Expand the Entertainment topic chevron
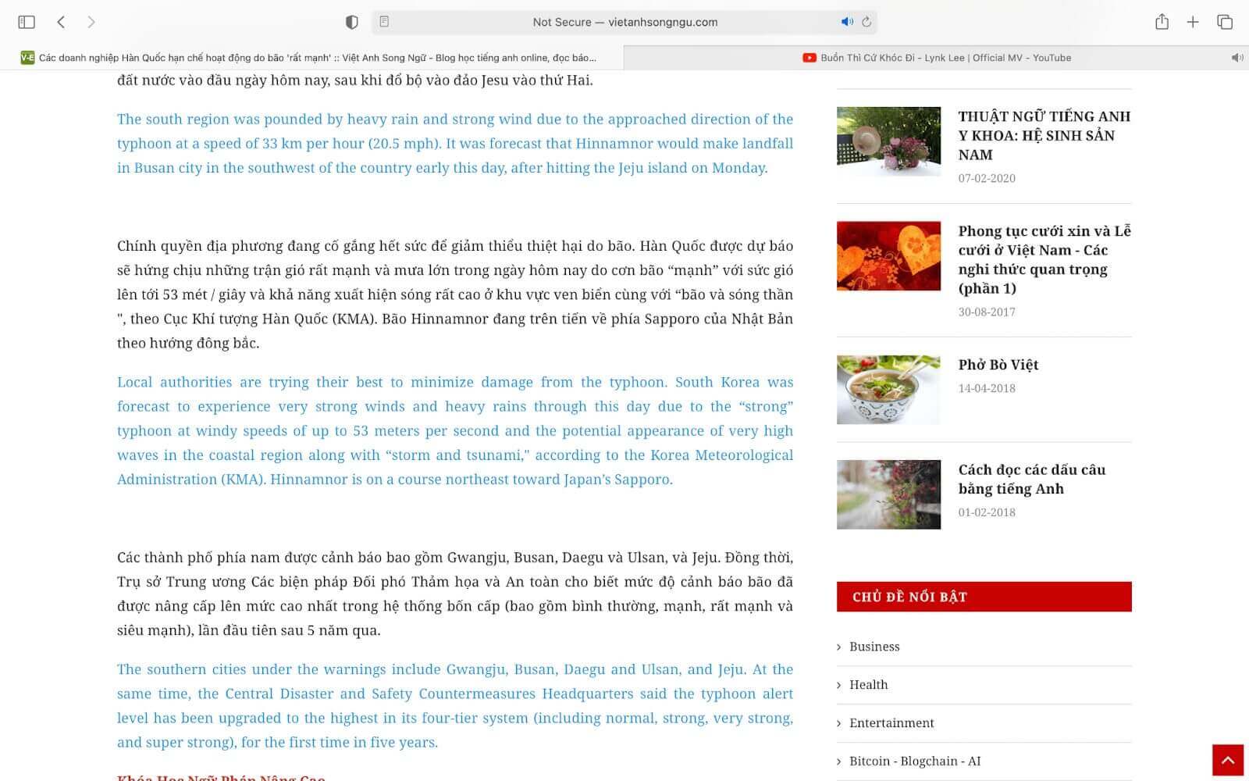This screenshot has width=1249, height=781. point(839,723)
